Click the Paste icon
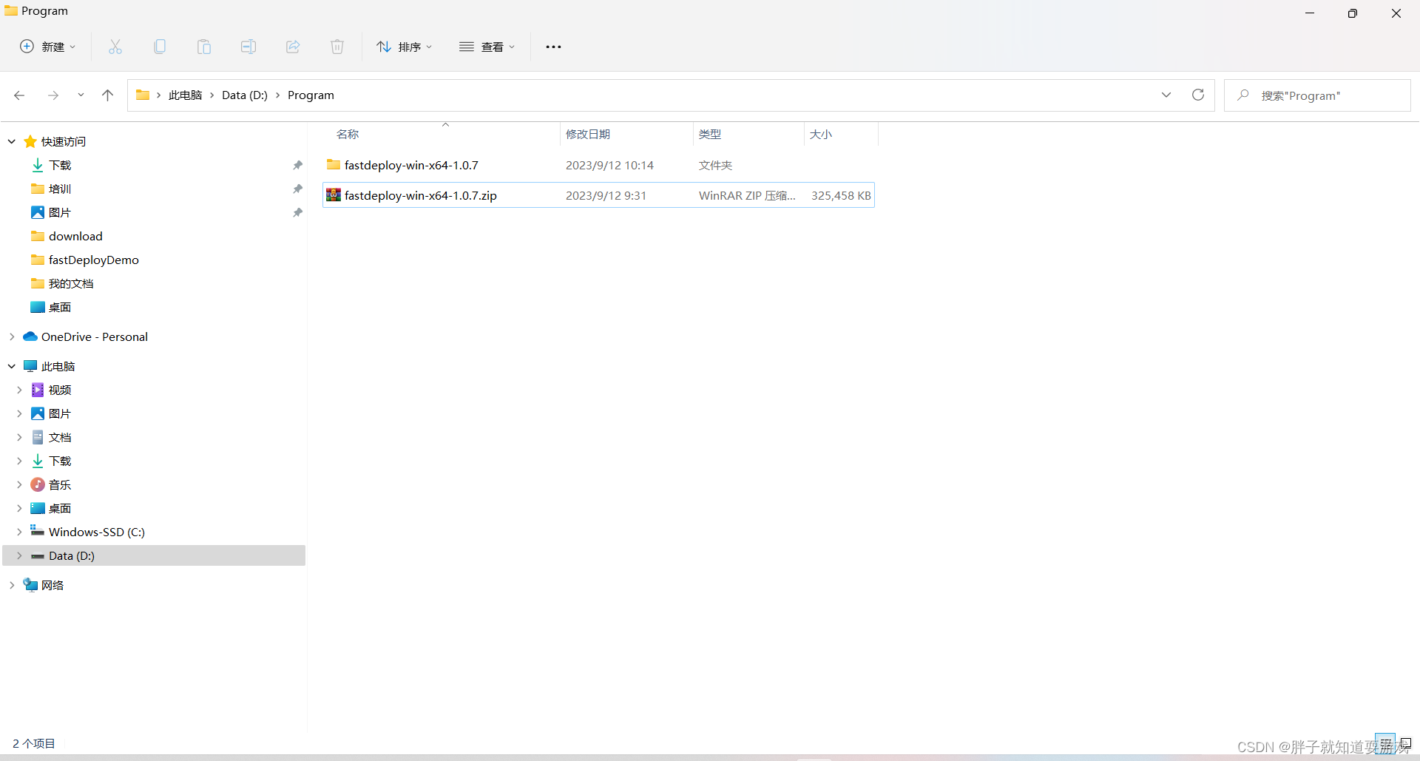 203,46
